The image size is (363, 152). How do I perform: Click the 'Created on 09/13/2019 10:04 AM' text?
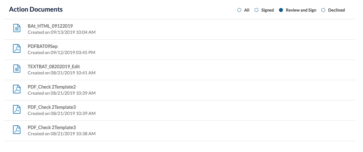62,32
